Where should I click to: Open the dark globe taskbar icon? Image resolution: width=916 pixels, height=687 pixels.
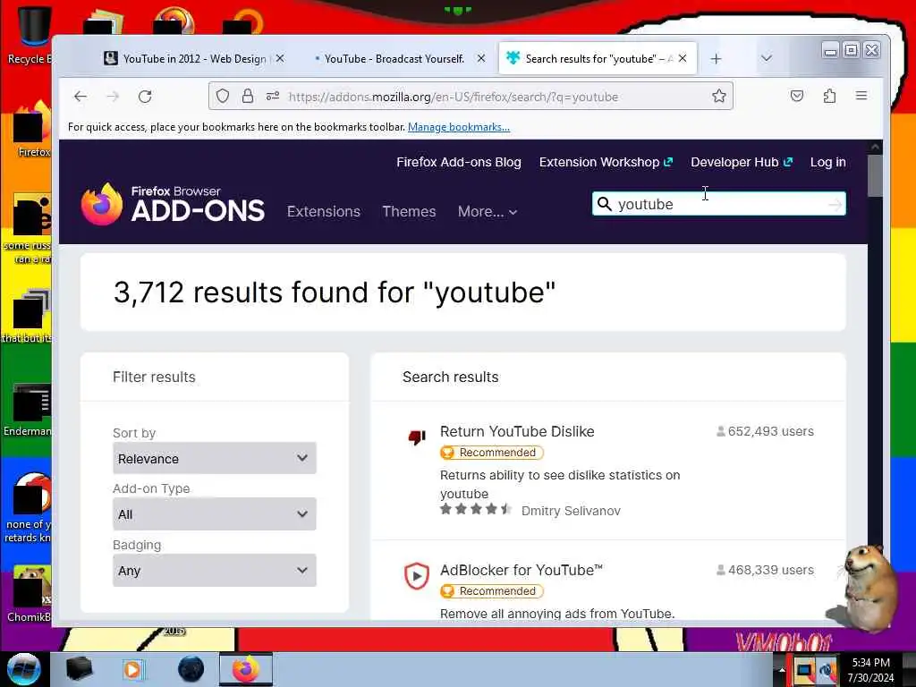point(191,669)
